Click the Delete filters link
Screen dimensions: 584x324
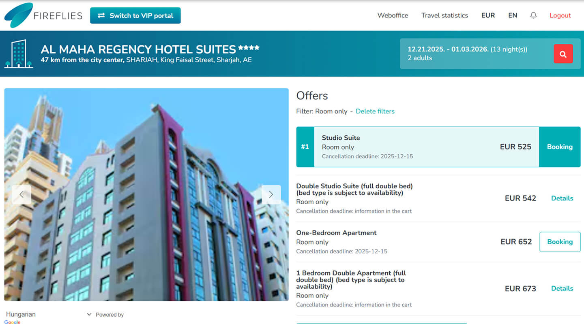375,111
